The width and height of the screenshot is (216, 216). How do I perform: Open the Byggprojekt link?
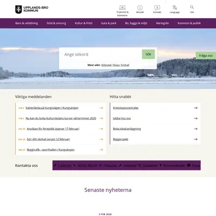click(120, 139)
